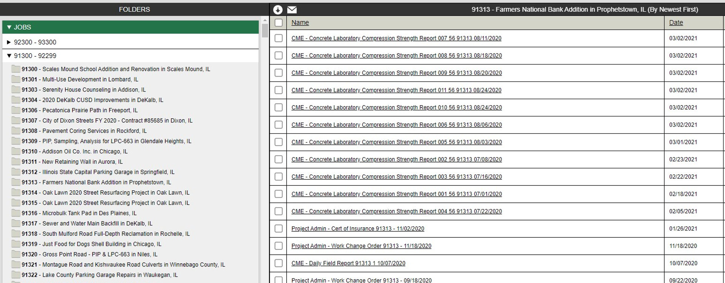
Task: Open Daily Field Report 10/07/2020 document
Action: click(348, 263)
